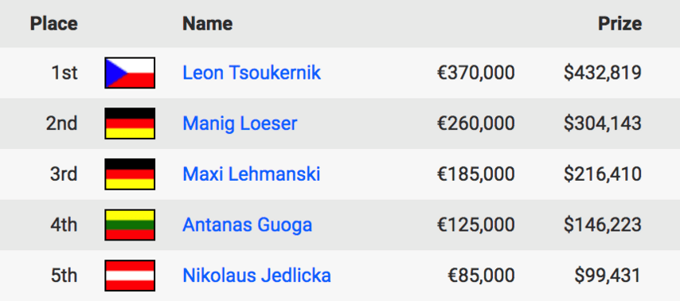
Task: Click the Czech flag icon for 1st place
Action: [x=130, y=73]
